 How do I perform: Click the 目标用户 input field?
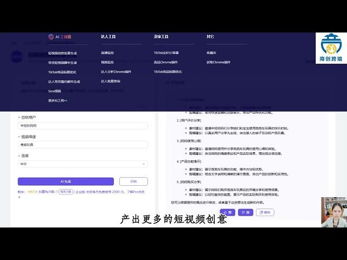(83, 126)
